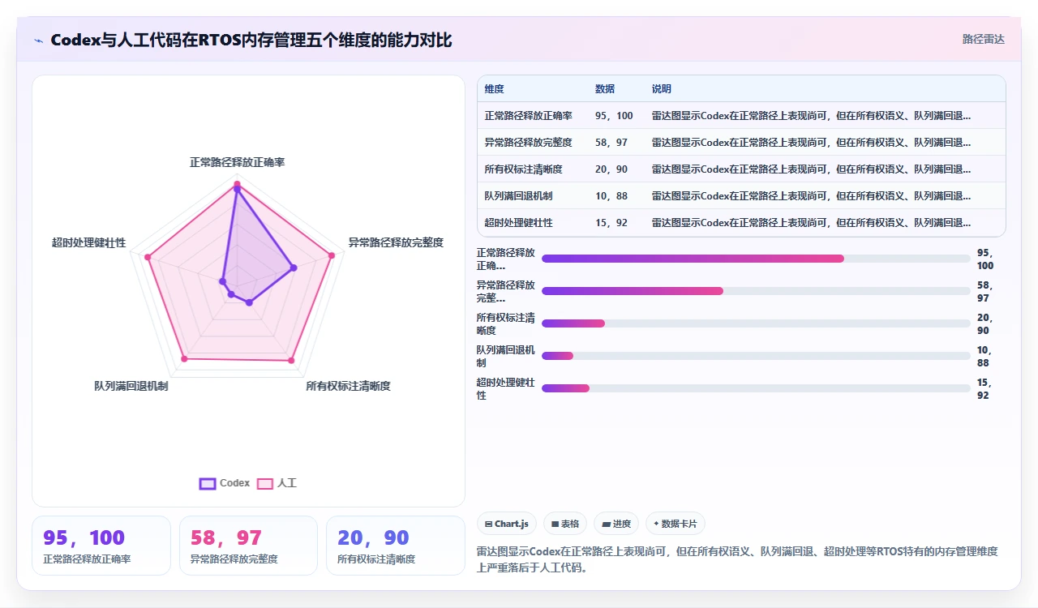The image size is (1038, 608).
Task: Click radar axis label 正常路径释放正确率
Action: (237, 162)
